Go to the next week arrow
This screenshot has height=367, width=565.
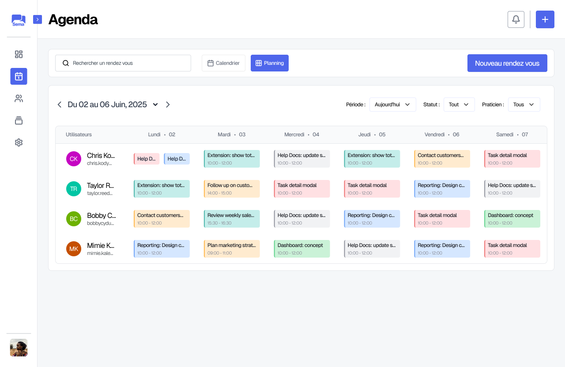(168, 105)
